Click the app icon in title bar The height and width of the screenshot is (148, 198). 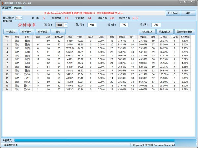click(x=3, y=2)
